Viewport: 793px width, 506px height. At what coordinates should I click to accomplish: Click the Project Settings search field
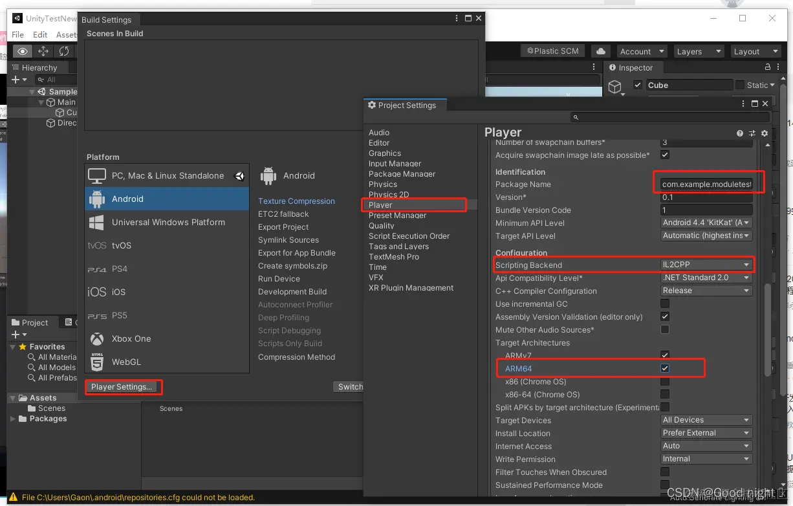click(x=670, y=117)
